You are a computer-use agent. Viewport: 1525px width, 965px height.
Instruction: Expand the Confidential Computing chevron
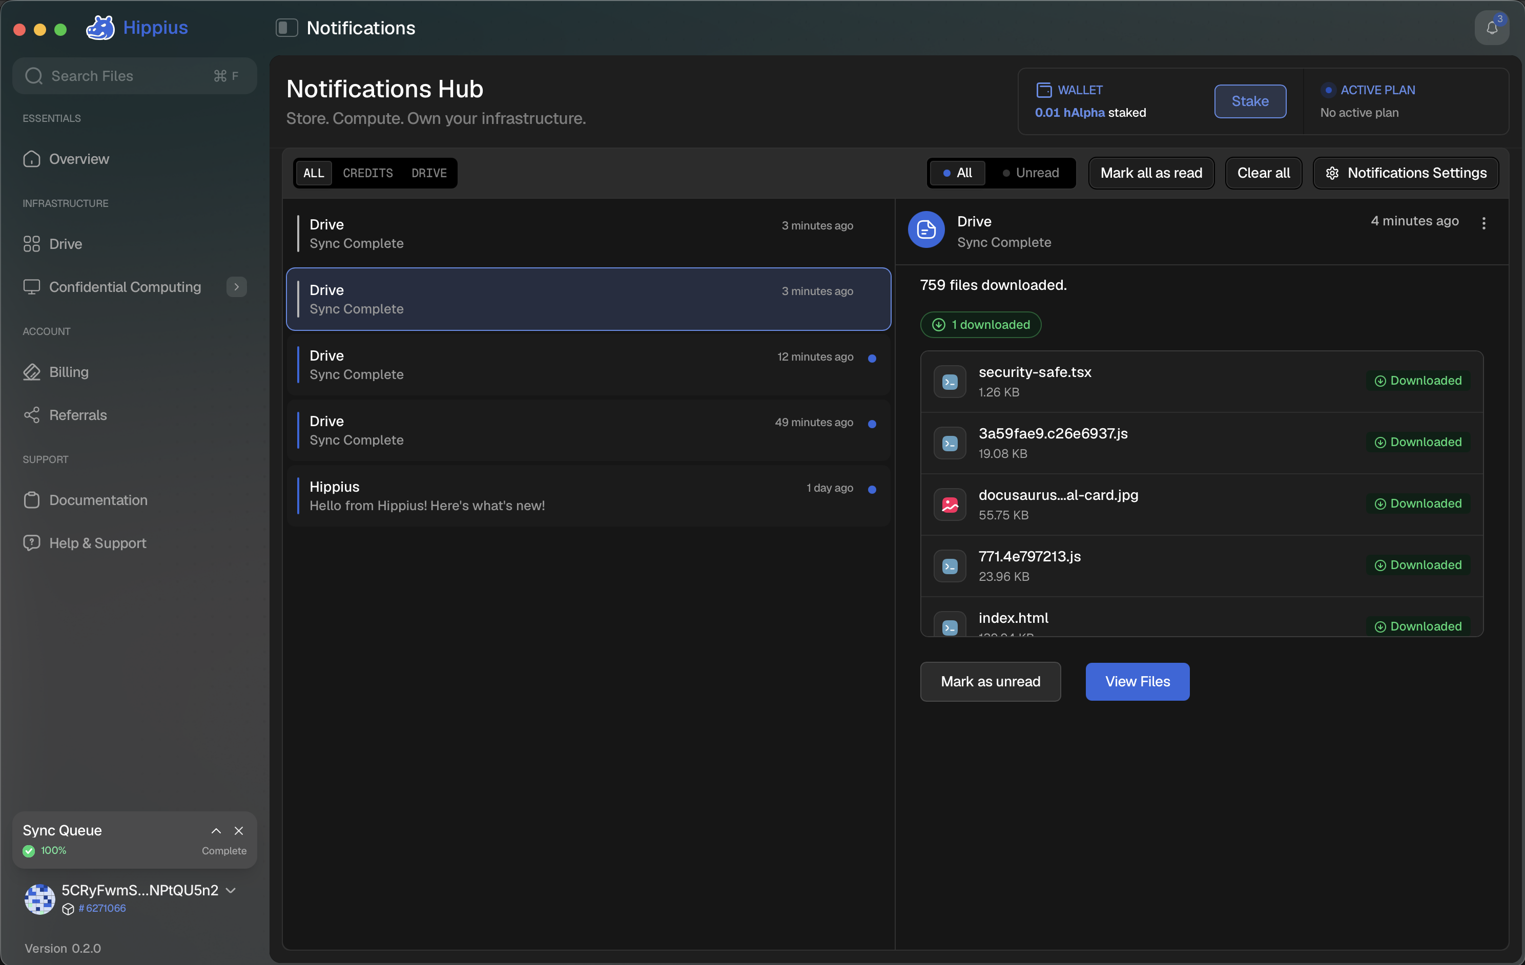(236, 287)
